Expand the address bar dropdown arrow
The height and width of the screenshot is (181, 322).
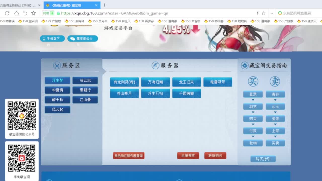pos(272,13)
